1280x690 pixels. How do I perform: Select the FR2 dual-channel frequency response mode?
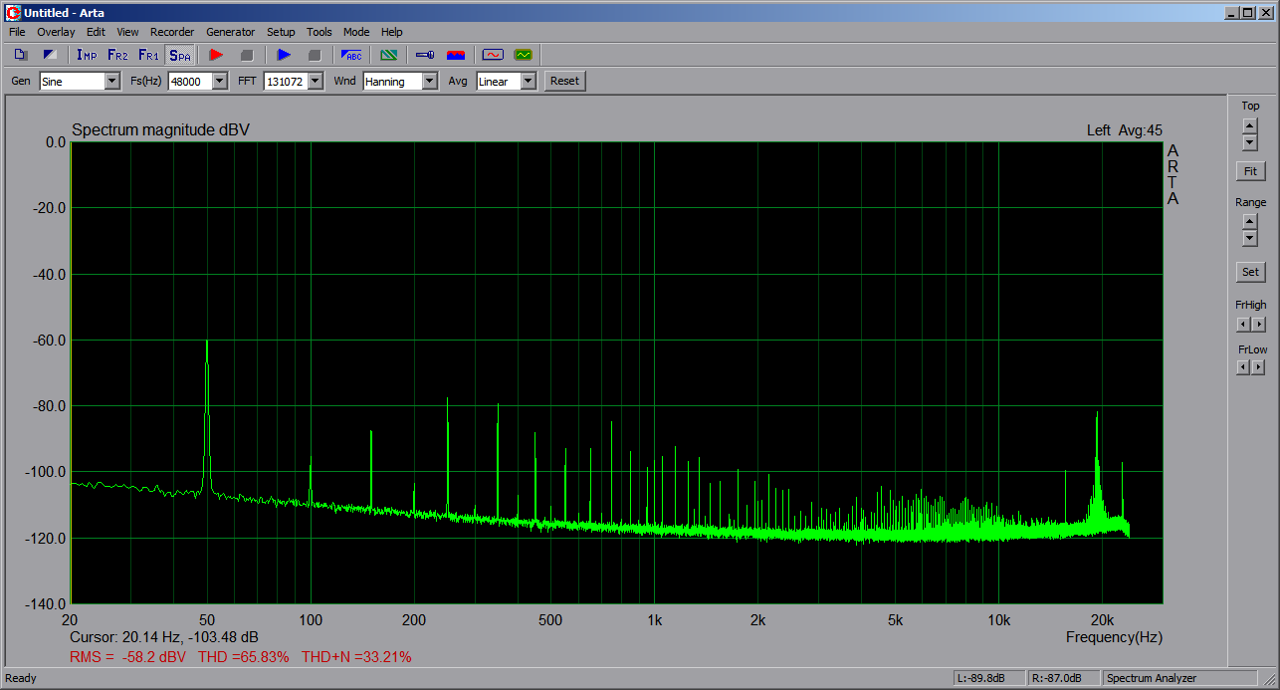pyautogui.click(x=117, y=55)
